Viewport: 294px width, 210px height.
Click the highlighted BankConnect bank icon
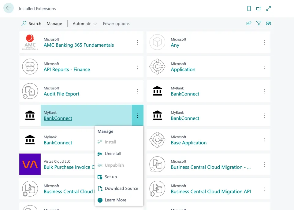pyautogui.click(x=30, y=115)
